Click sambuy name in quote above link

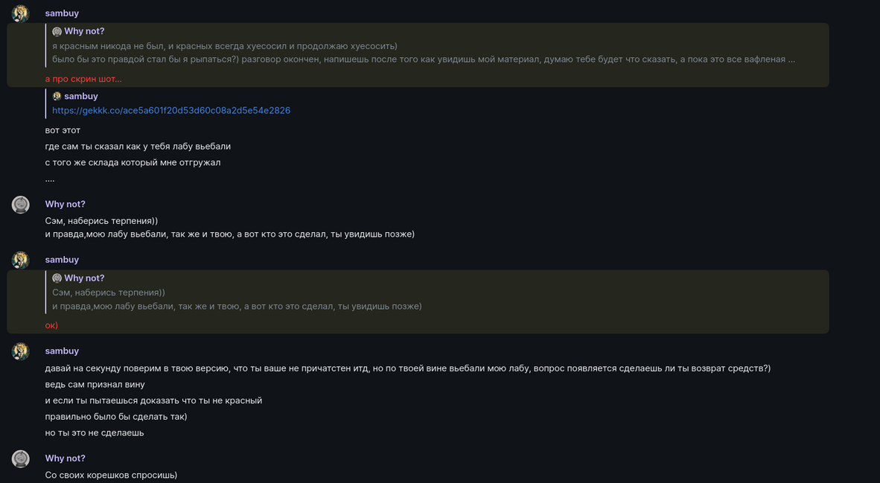click(81, 96)
